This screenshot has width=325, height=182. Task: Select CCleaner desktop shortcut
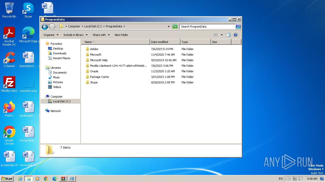pos(9,60)
